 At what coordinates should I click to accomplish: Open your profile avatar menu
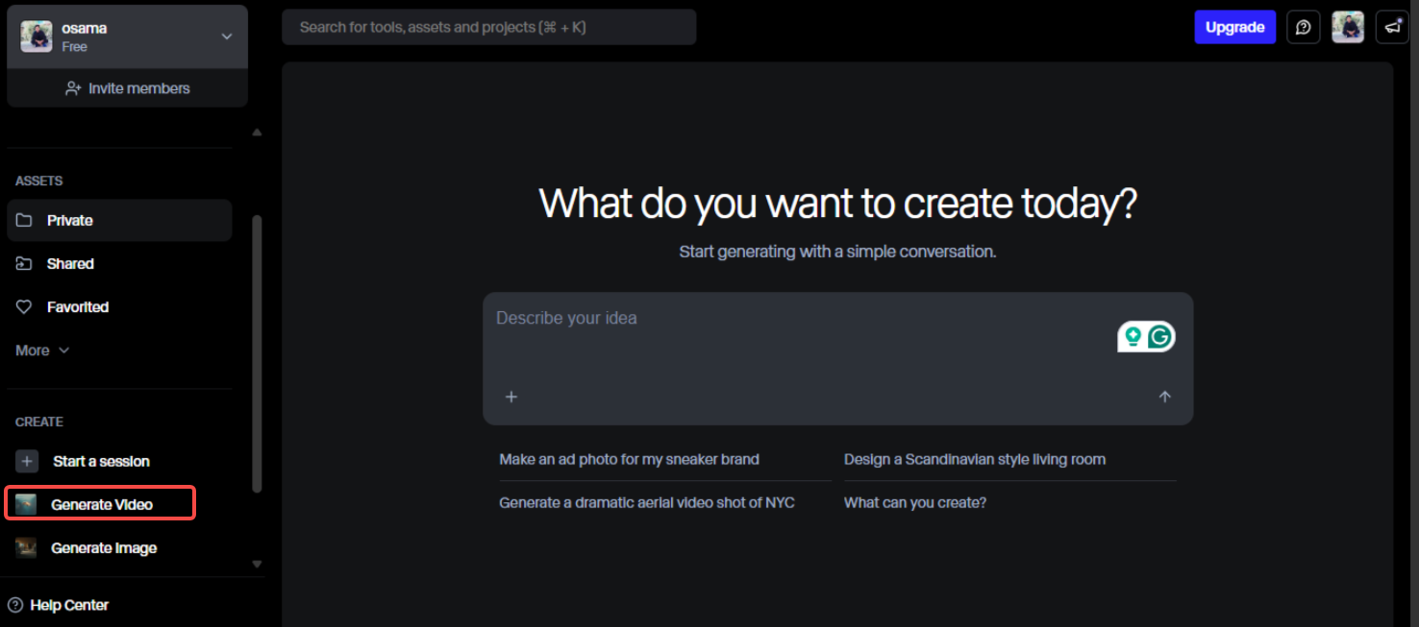pyautogui.click(x=1347, y=27)
